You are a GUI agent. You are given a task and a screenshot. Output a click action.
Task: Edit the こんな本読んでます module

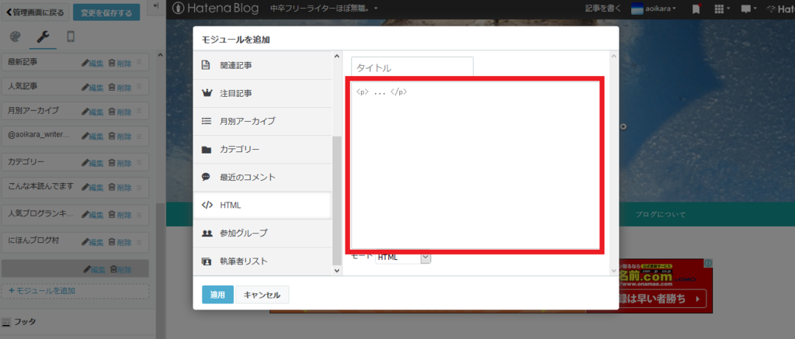click(x=92, y=187)
